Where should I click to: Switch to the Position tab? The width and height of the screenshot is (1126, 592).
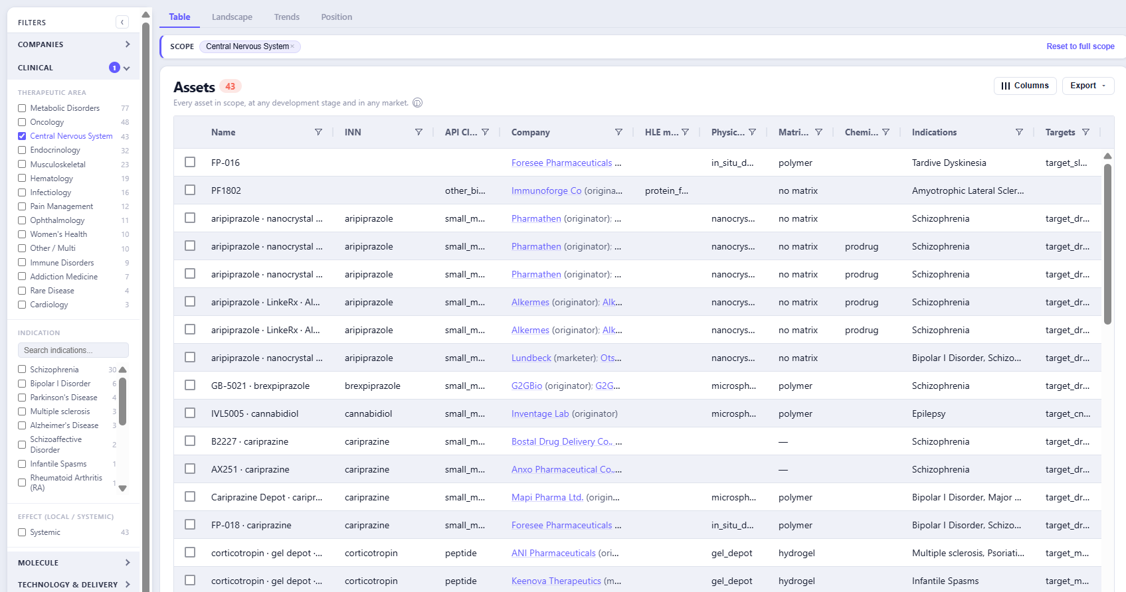pos(337,17)
